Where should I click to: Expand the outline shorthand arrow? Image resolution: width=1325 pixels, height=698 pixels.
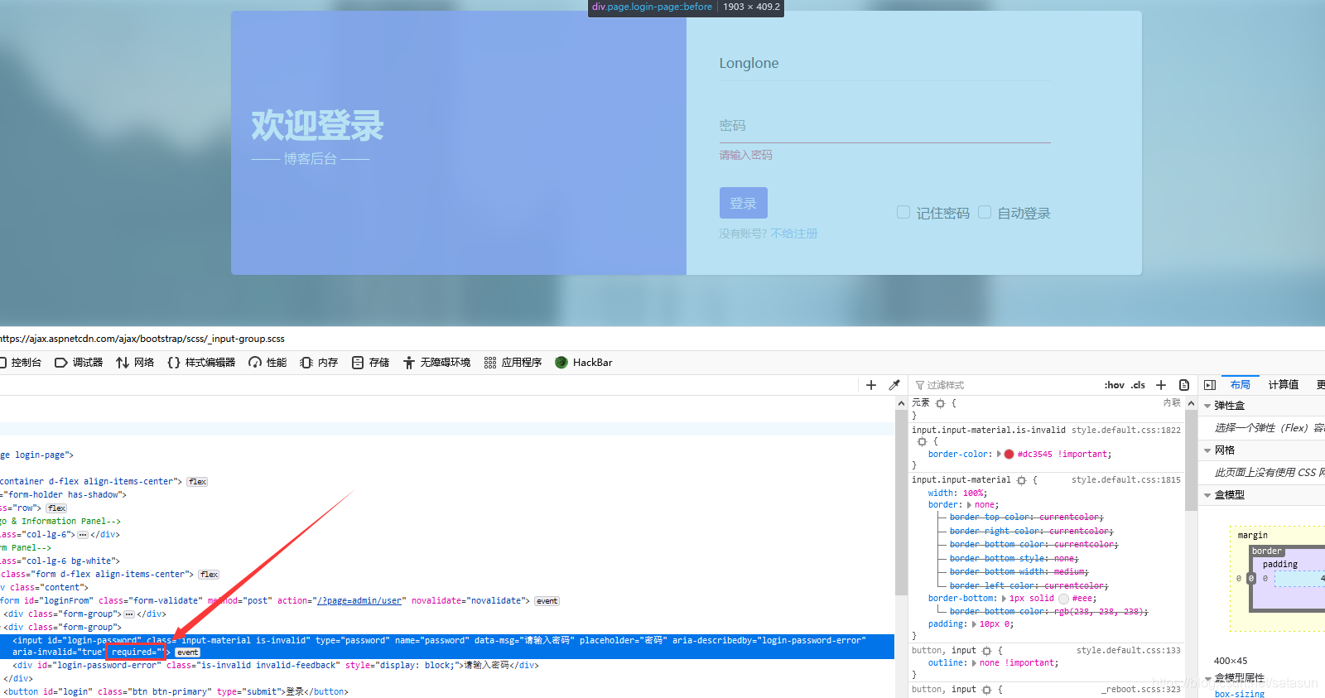click(975, 663)
